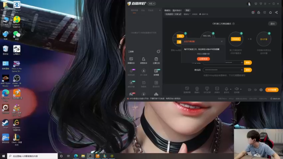This screenshot has width=283, height=159.
Task: Open Windows Start button on taskbar
Action: pos(4,156)
